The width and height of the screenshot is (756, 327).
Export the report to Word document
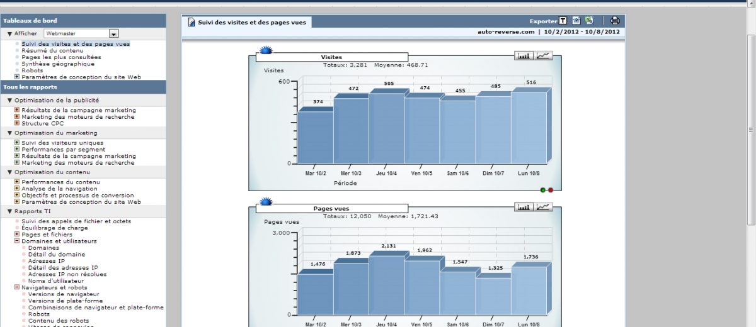(576, 21)
